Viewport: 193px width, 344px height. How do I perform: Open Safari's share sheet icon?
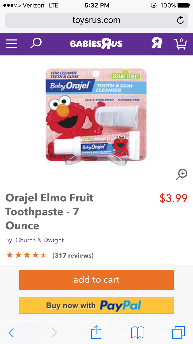coord(97,332)
